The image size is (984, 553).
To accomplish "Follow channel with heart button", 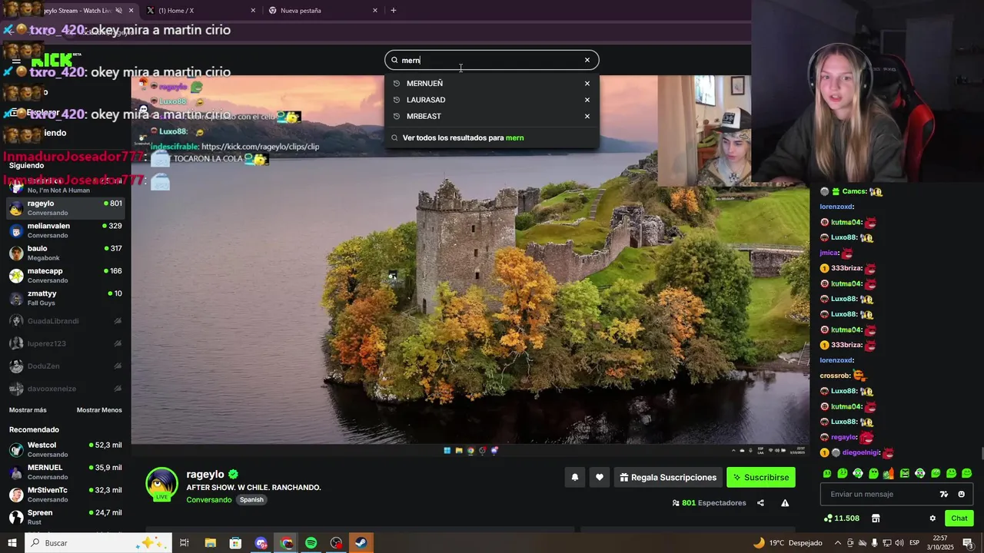I will click(600, 478).
